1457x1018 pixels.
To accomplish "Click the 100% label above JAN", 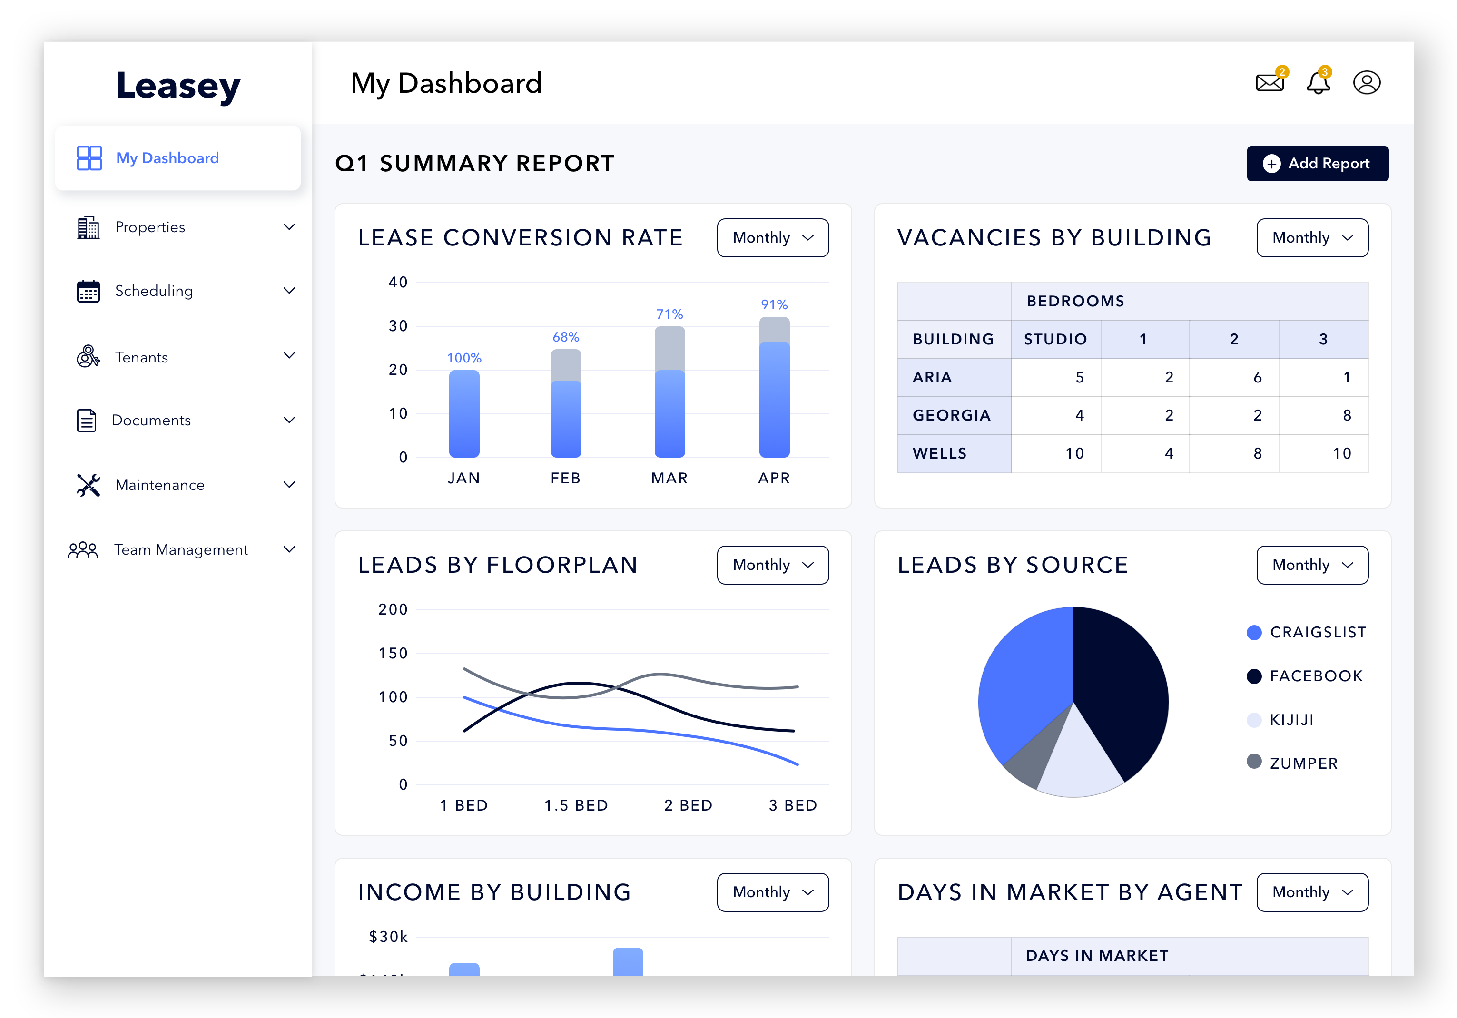I will pyautogui.click(x=464, y=358).
